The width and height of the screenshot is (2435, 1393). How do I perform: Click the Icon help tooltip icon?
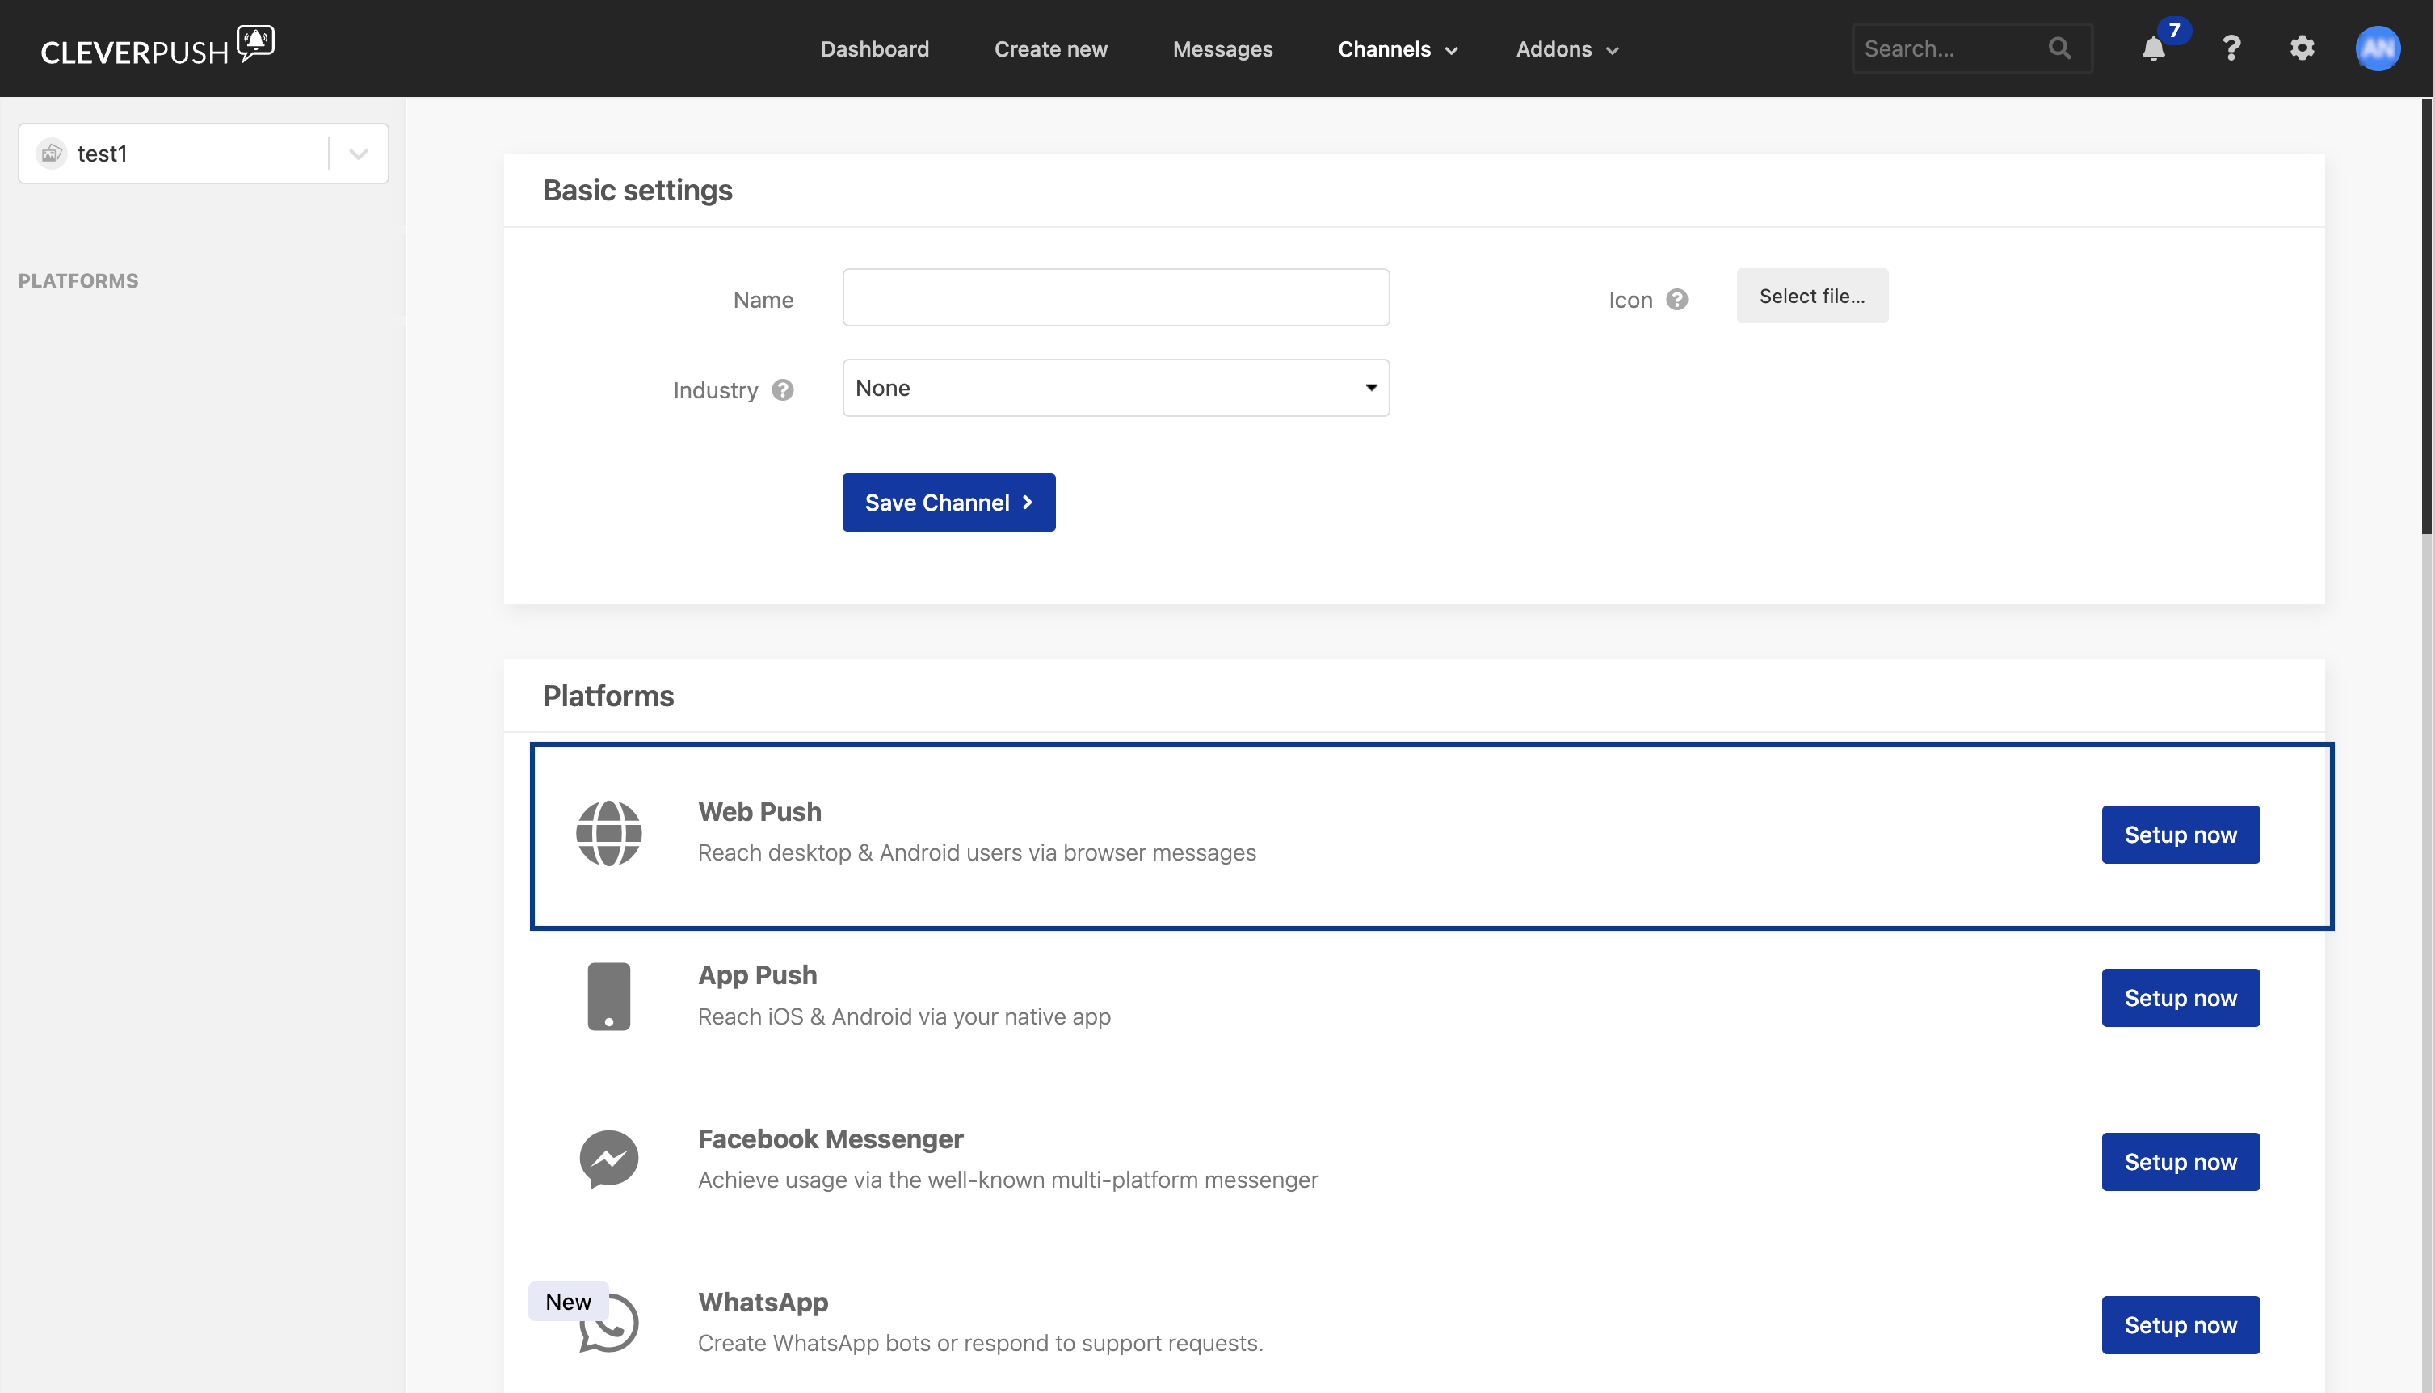point(1676,300)
